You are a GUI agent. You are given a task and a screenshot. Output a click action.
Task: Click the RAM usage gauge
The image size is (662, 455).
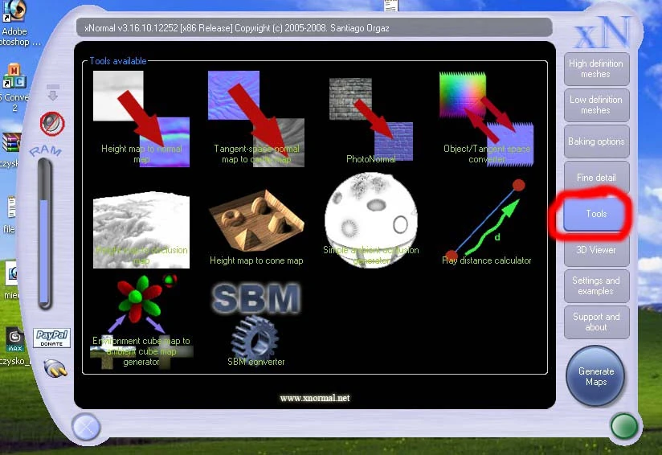coord(44,234)
